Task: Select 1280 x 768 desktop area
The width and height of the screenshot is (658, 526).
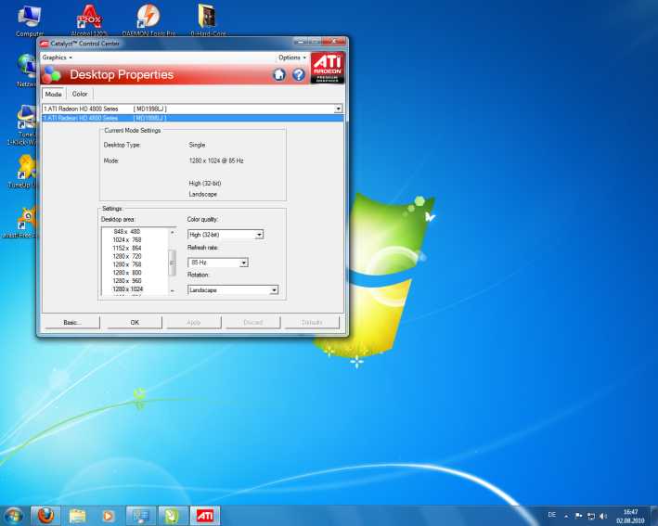Action: (127, 264)
